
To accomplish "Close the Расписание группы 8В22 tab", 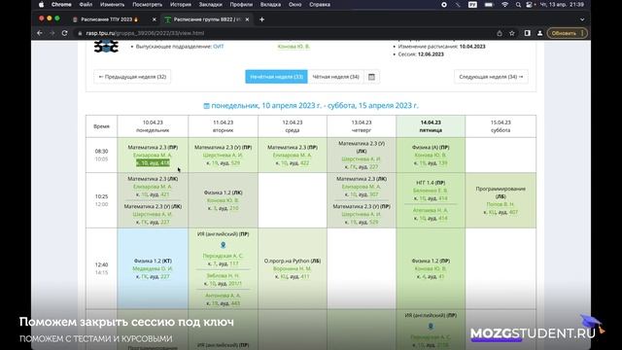I will [247, 19].
